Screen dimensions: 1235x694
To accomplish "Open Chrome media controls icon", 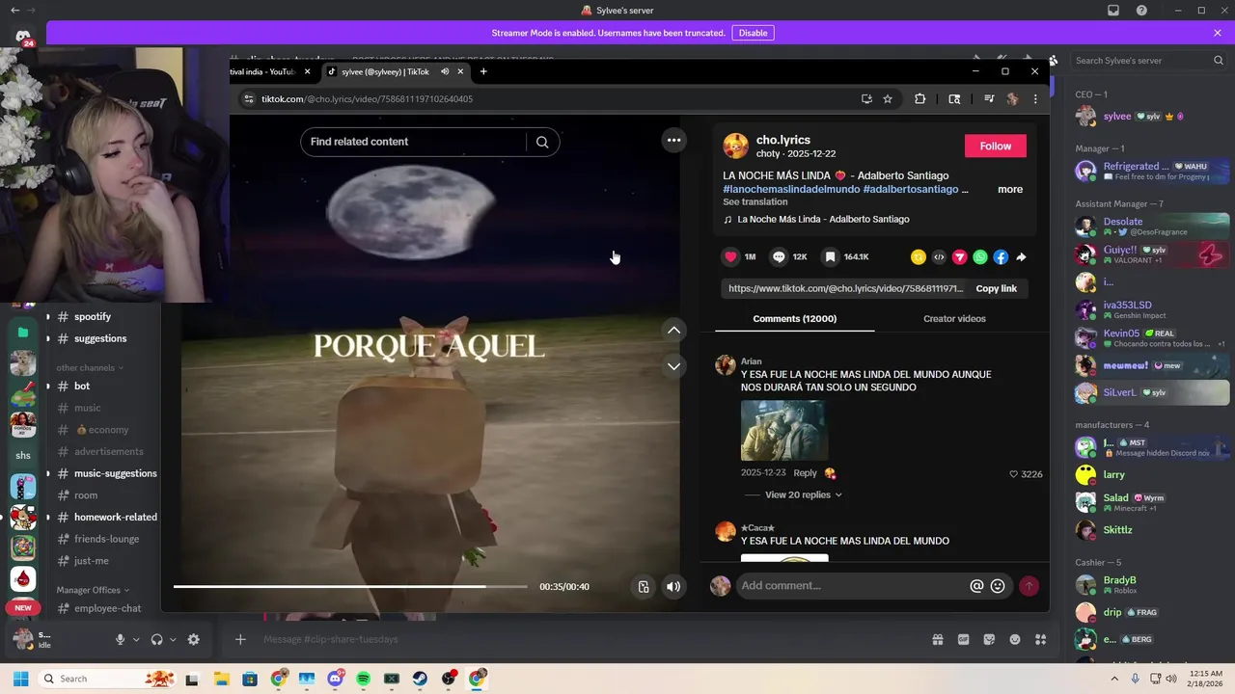I will tap(989, 98).
